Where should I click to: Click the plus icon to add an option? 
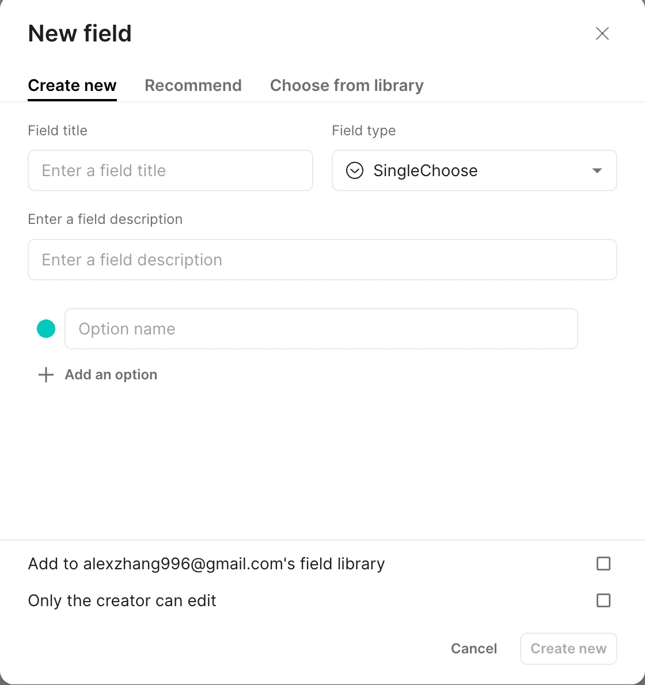[46, 375]
